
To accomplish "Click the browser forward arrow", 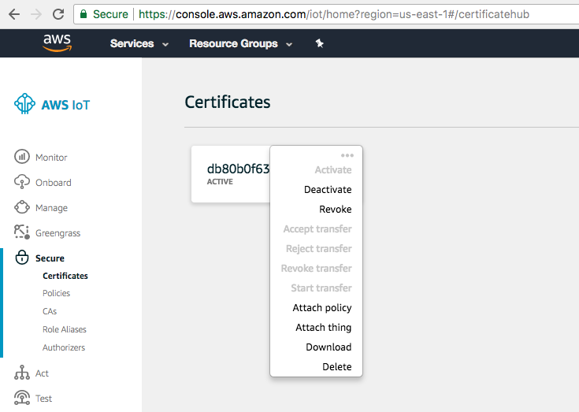I will click(x=36, y=14).
